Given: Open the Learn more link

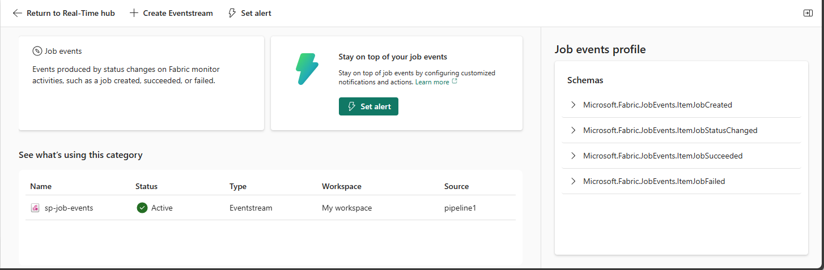Looking at the screenshot, I should point(432,82).
